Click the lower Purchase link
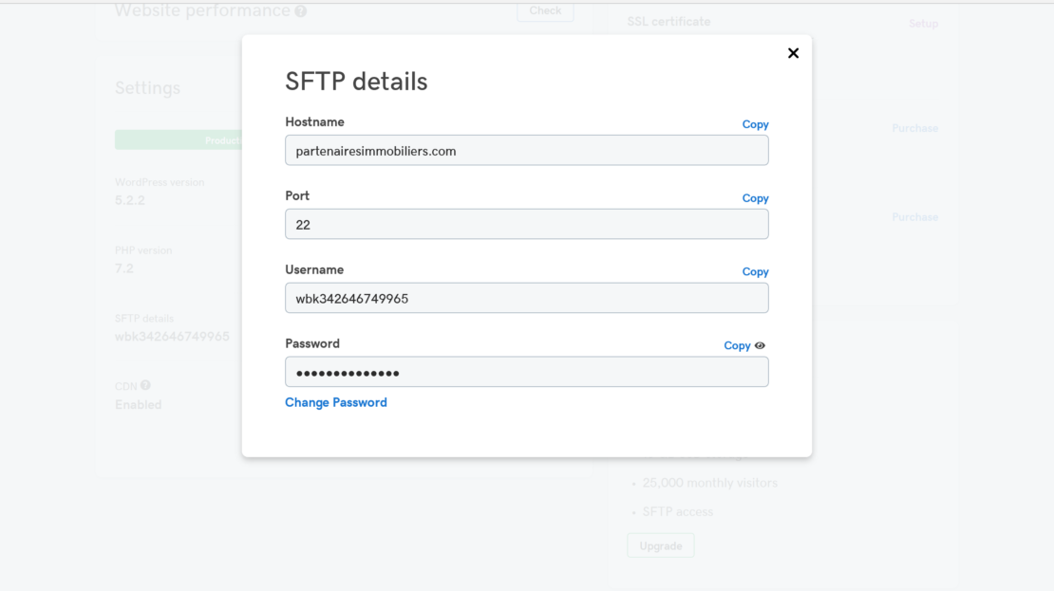Viewport: 1054px width, 591px height. [x=914, y=217]
